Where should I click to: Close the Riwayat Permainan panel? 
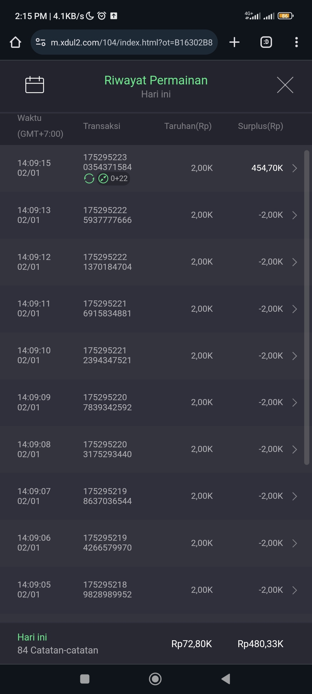pos(285,85)
